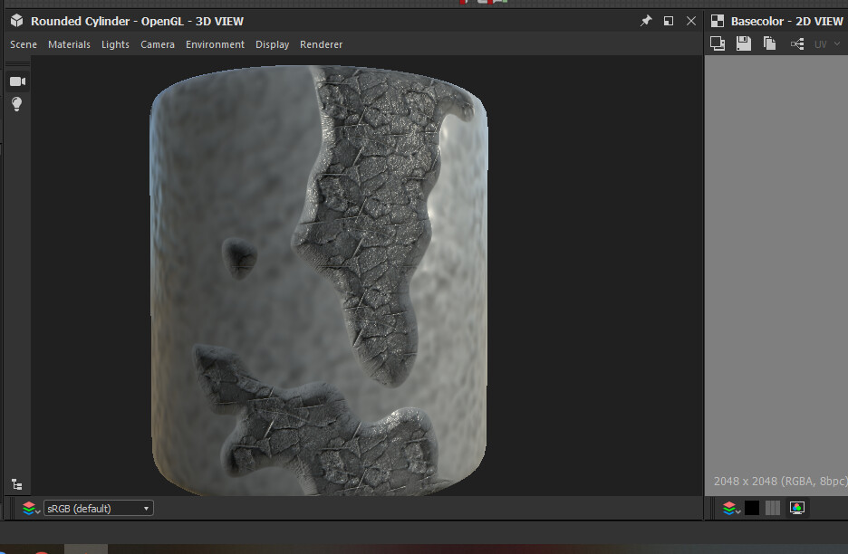This screenshot has width=848, height=554.
Task: Toggle the tiling grid icon in 2D view
Action: click(x=773, y=508)
